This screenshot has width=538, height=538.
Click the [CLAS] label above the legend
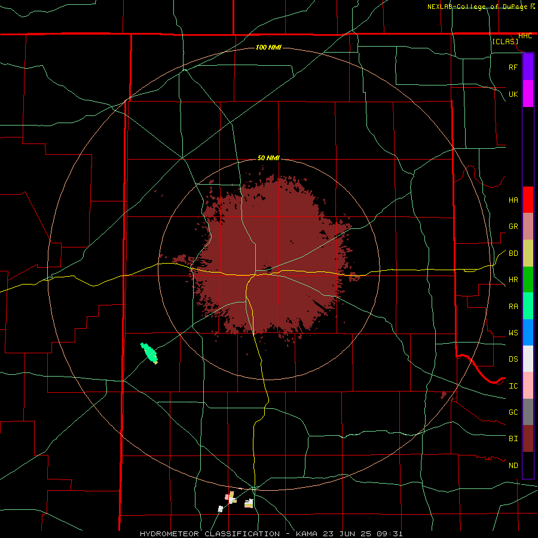505,42
